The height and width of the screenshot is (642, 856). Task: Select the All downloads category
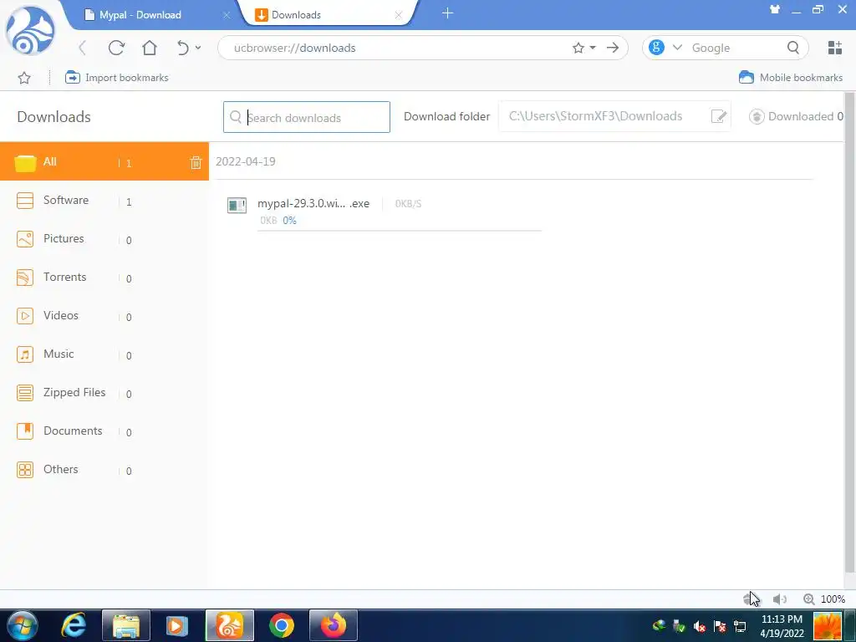[x=104, y=161]
